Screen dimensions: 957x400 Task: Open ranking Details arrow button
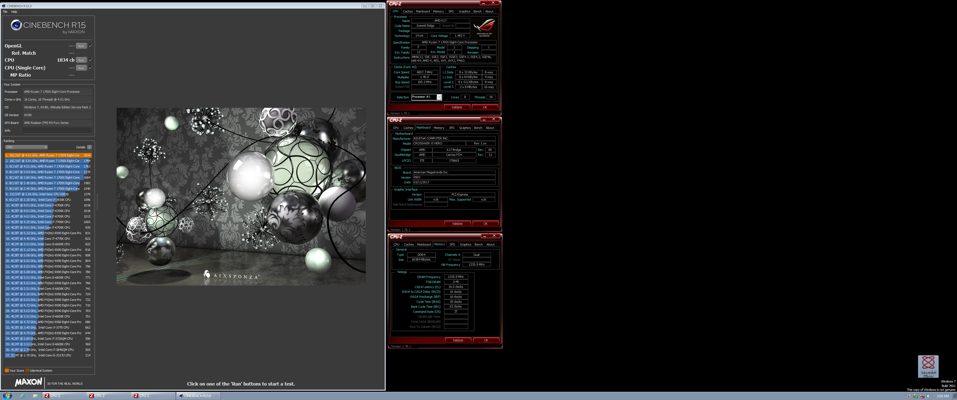(x=90, y=147)
